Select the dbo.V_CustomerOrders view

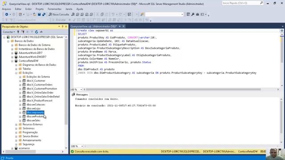pyautogui.click(x=40, y=85)
